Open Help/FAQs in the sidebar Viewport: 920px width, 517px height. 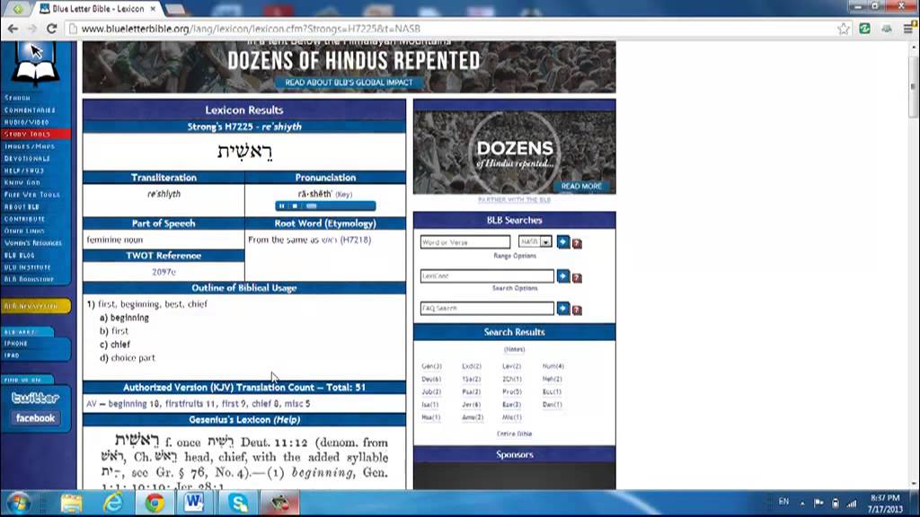(x=24, y=171)
